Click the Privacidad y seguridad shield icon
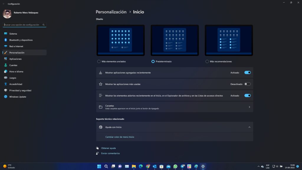302x170 pixels. (x=6, y=90)
